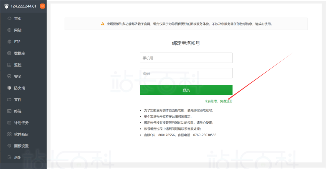Click the line 帐号绑定过程中遇到问题请联系客服处理

(x=172, y=129)
